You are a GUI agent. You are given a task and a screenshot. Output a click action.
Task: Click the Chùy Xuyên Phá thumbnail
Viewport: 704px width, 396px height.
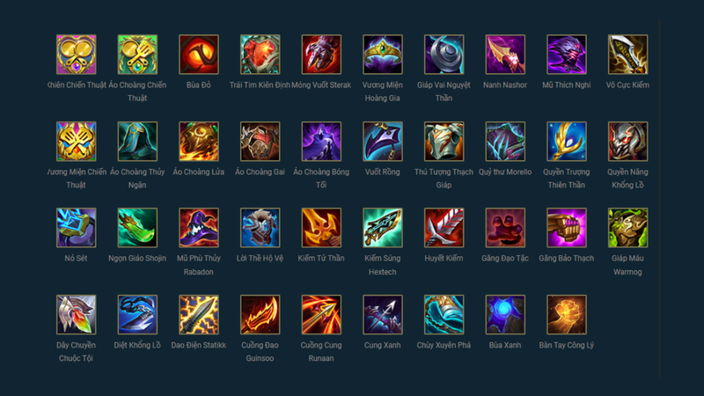pos(444,315)
